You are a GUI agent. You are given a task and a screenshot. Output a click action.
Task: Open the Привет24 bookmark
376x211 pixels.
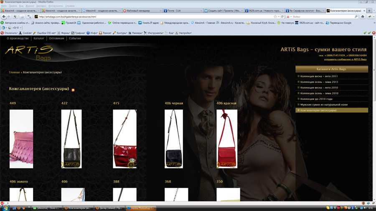click(69, 23)
